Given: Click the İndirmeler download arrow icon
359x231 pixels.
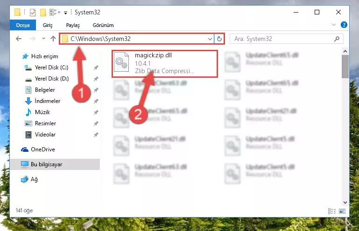Looking at the screenshot, I should point(28,101).
